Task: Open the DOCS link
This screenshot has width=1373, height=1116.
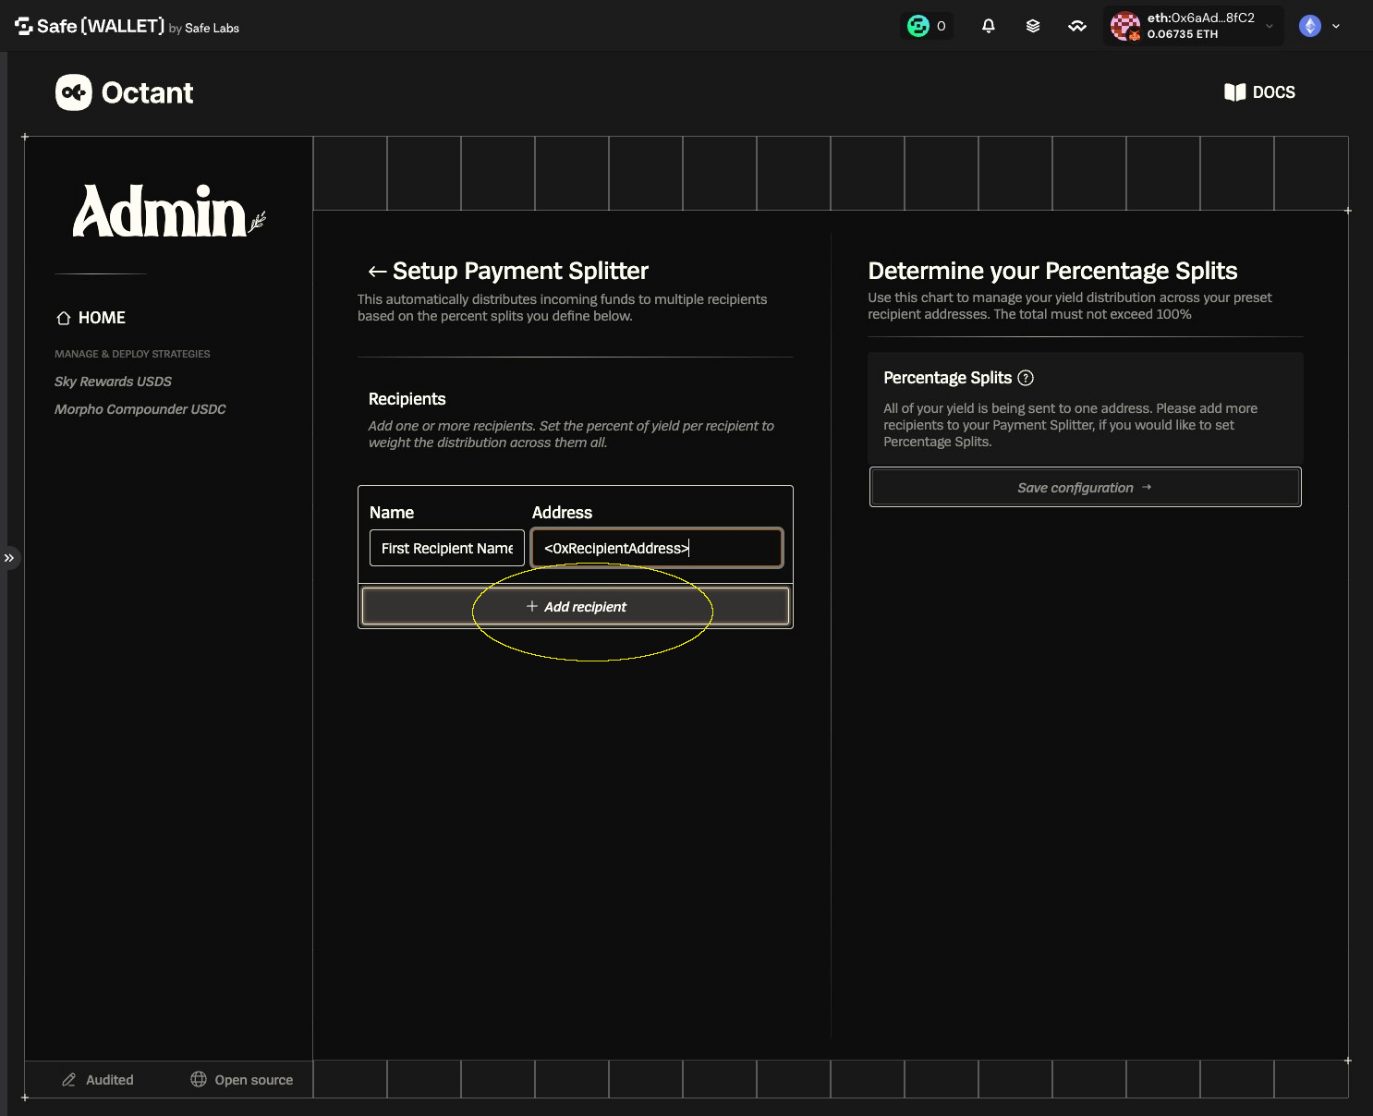Action: click(x=1260, y=92)
